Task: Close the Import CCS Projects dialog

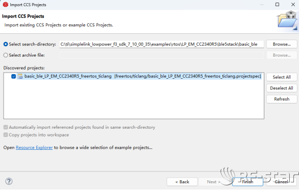Action: pyautogui.click(x=293, y=5)
